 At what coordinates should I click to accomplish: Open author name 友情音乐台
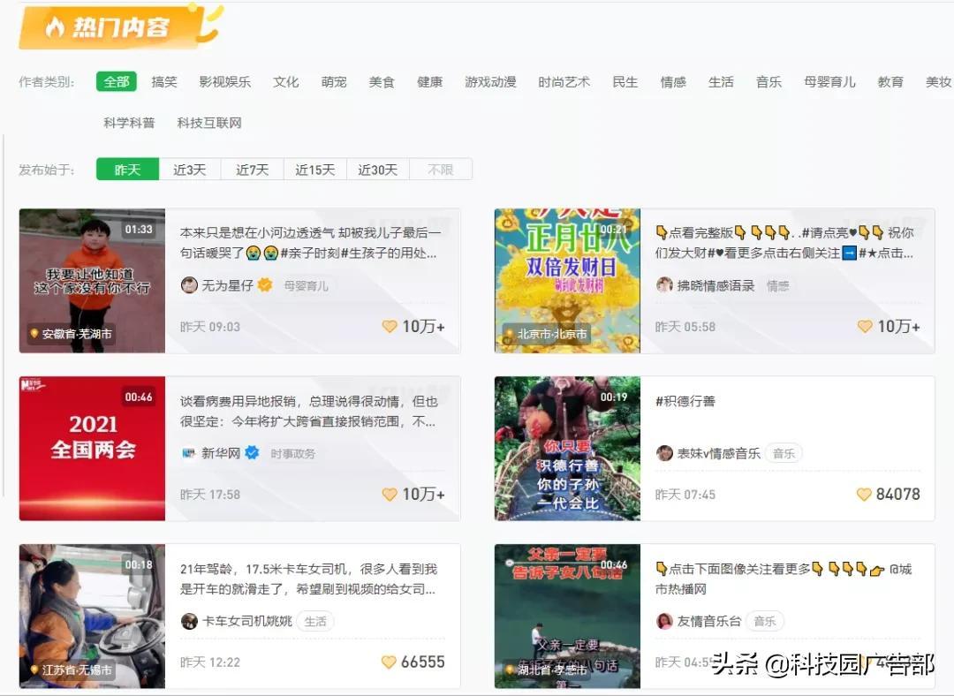click(708, 621)
